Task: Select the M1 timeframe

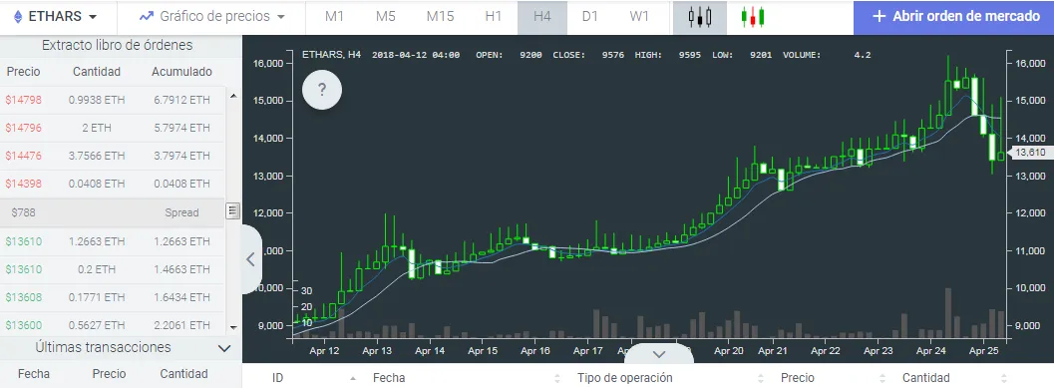Action: tap(334, 17)
